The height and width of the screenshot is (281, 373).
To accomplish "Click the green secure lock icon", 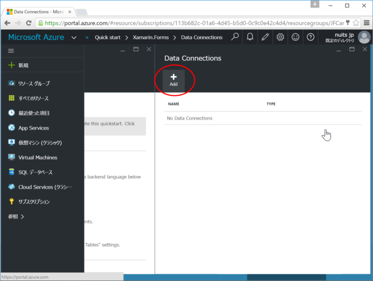I will pos(41,23).
